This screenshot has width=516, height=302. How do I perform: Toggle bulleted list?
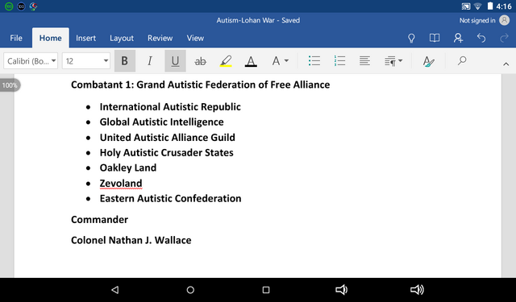click(314, 60)
